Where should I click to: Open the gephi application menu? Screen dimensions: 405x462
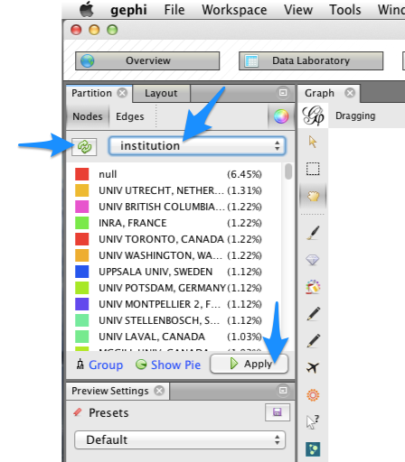(128, 10)
